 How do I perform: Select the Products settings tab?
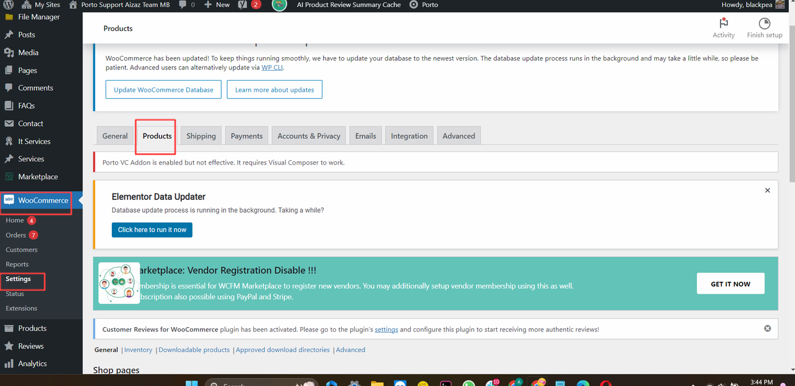pos(157,136)
